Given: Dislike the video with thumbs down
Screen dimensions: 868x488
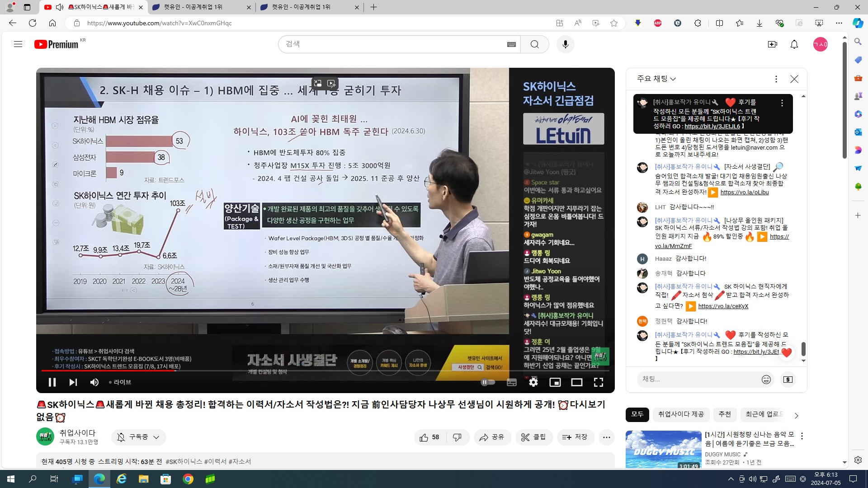Looking at the screenshot, I should pyautogui.click(x=458, y=437).
